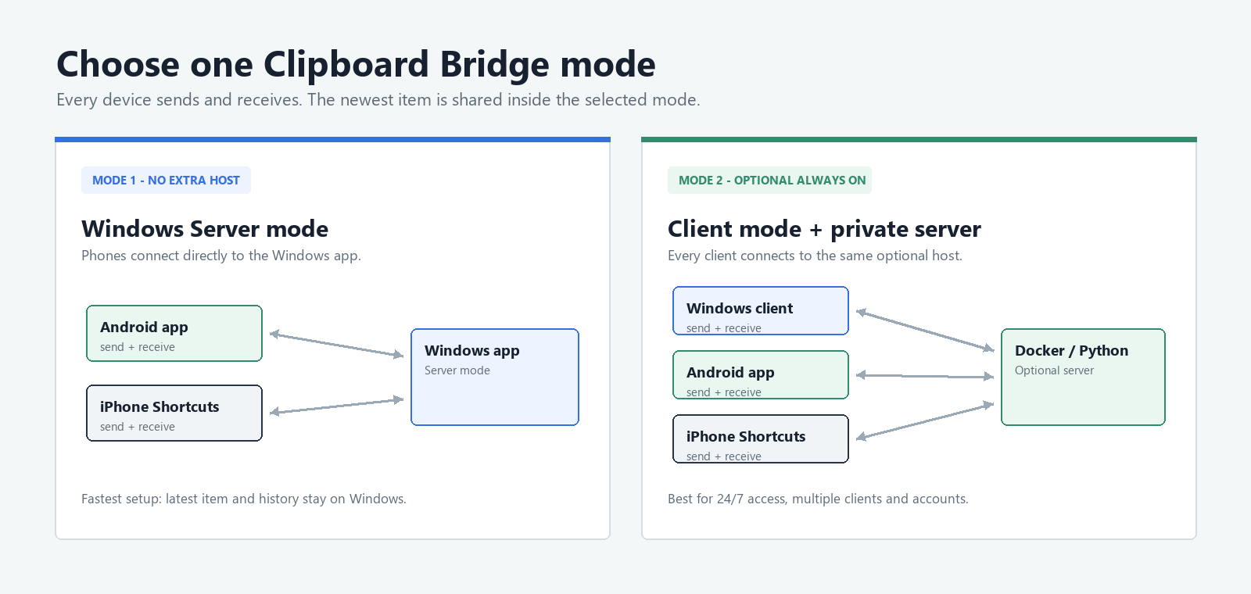The height and width of the screenshot is (594, 1251).
Task: Click the 'Docker / Python' server box
Action: [x=1084, y=378]
